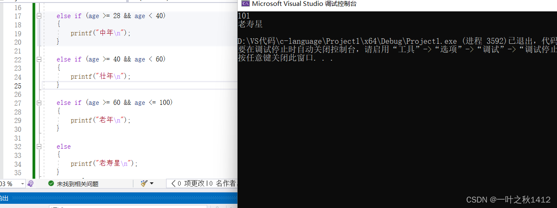Collapse the else block at line 32
Screen dimensions: 557x208
click(39, 147)
